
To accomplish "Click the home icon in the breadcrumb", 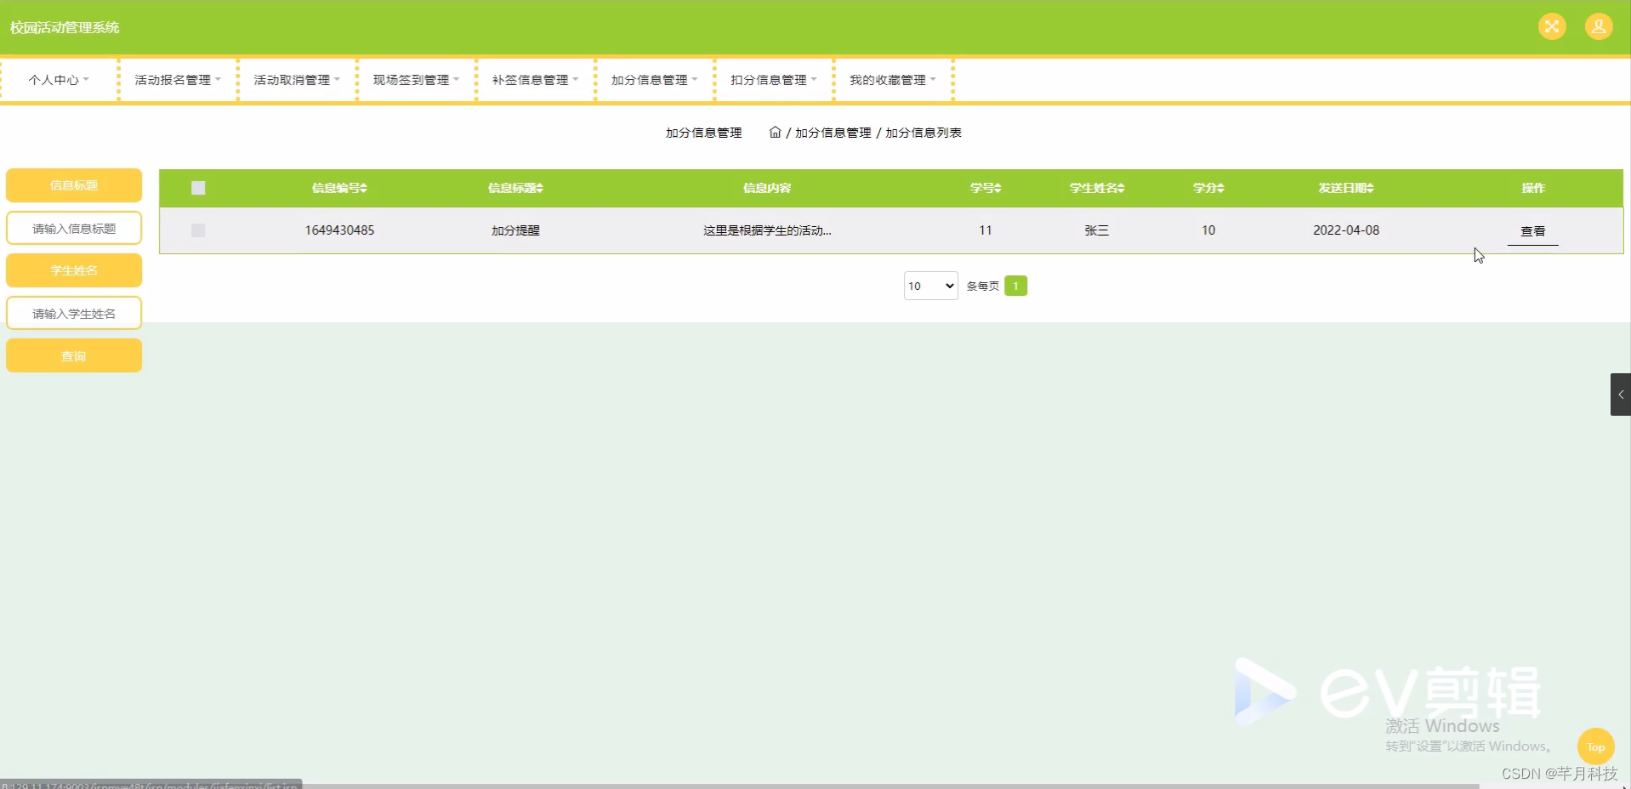I will pyautogui.click(x=775, y=133).
